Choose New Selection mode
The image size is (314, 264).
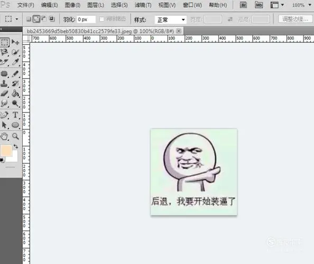pos(29,19)
